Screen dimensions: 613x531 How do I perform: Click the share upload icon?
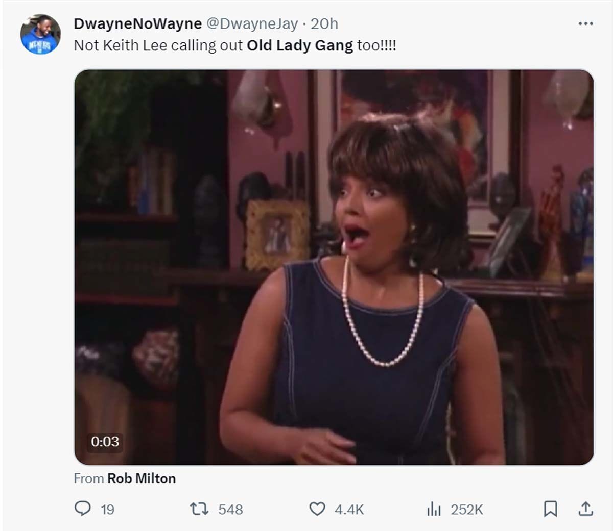click(585, 509)
